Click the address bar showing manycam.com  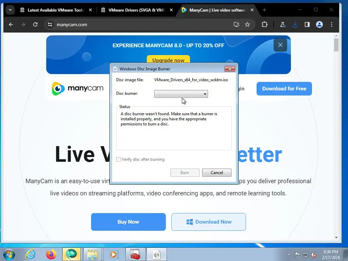point(142,24)
